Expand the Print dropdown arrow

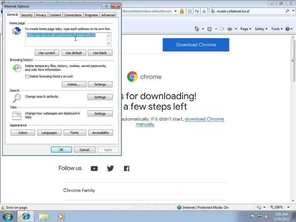[x=236, y=29]
